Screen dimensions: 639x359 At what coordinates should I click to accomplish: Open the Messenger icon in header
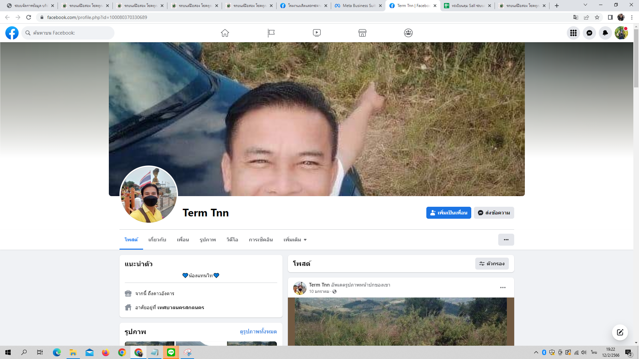[589, 33]
